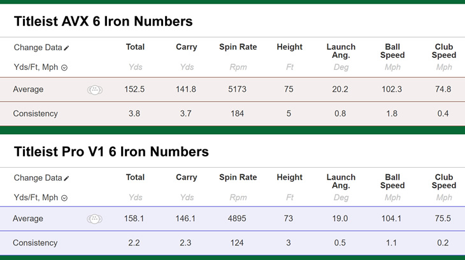Screen dimensions: 465x260
Task: Click AVX average total value 152.5
Action: [x=134, y=90]
